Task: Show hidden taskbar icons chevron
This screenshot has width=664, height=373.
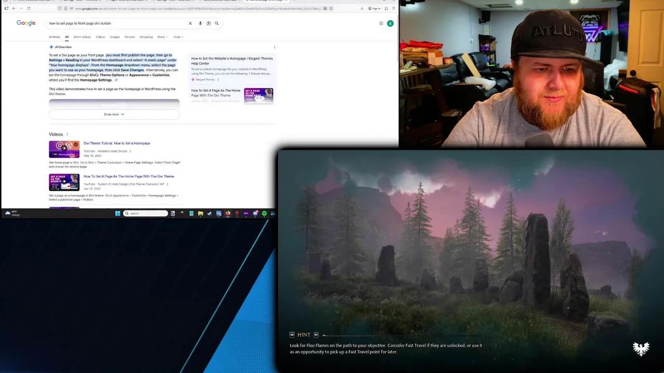Action: [x=182, y=213]
